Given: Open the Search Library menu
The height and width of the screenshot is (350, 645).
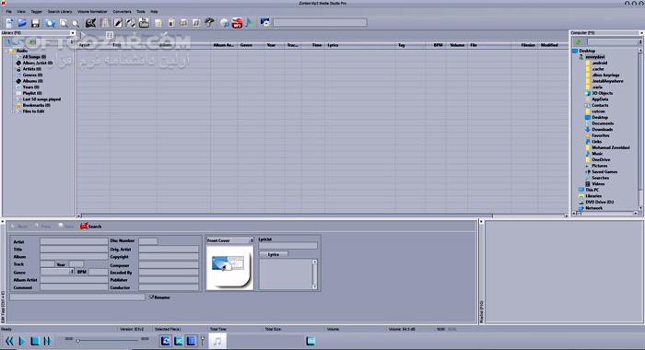Looking at the screenshot, I should pos(60,12).
